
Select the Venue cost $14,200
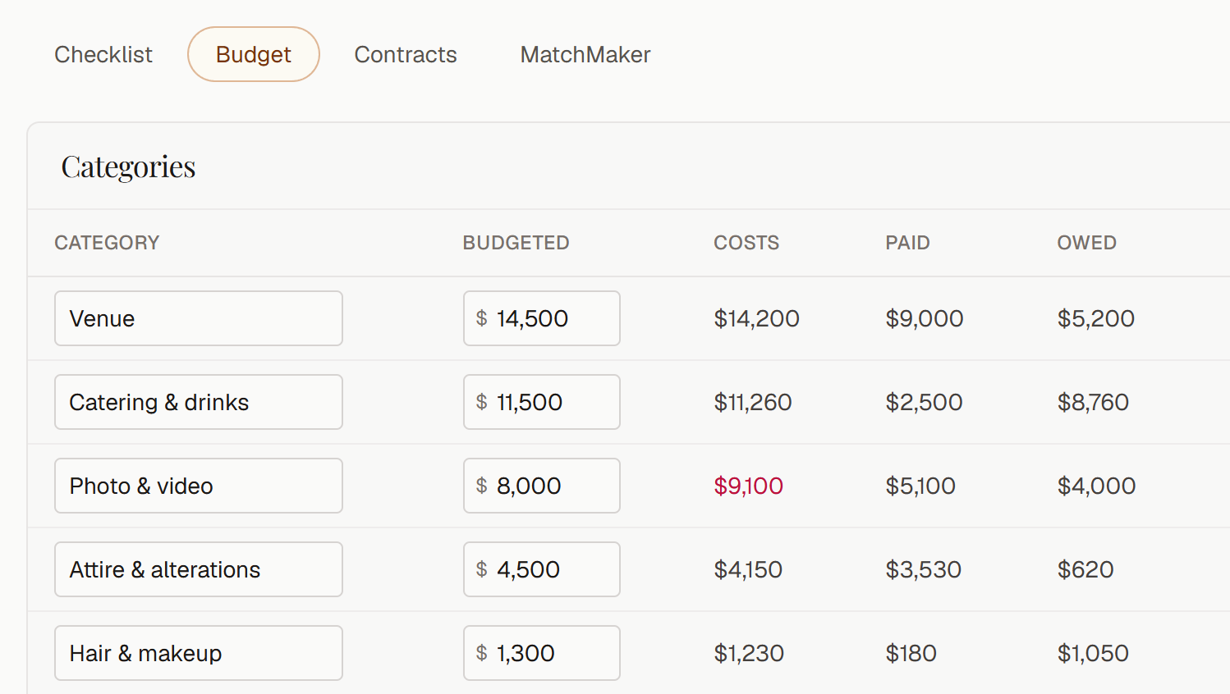click(x=756, y=318)
